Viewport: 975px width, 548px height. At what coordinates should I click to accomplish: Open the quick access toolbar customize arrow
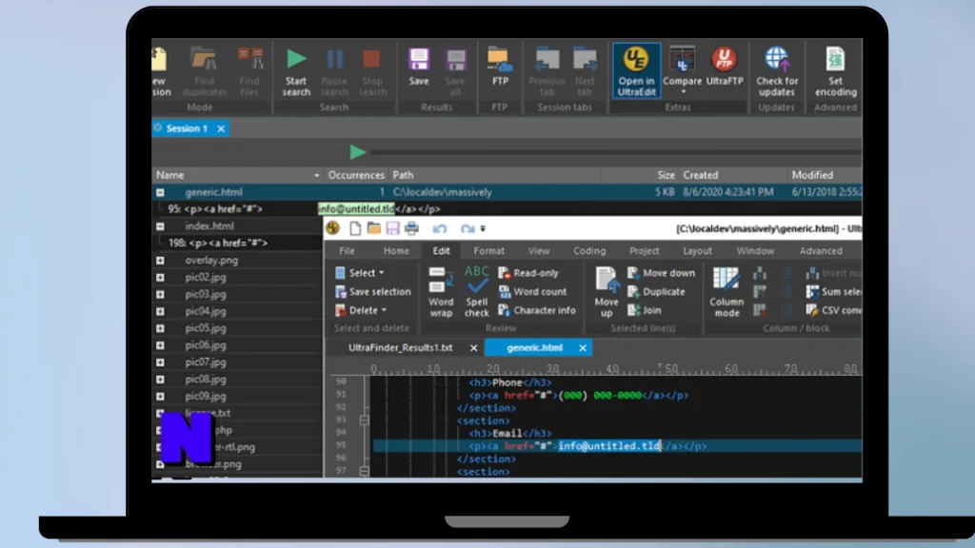click(483, 228)
